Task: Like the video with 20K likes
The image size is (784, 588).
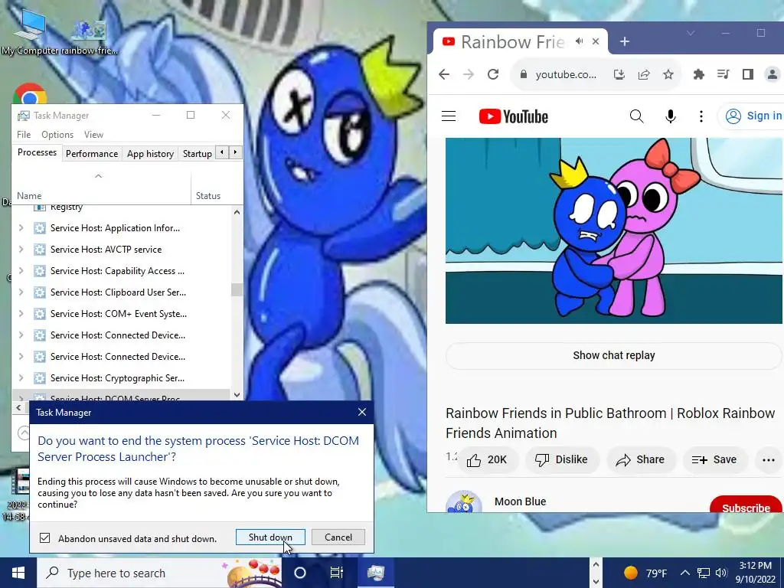Action: pyautogui.click(x=487, y=459)
